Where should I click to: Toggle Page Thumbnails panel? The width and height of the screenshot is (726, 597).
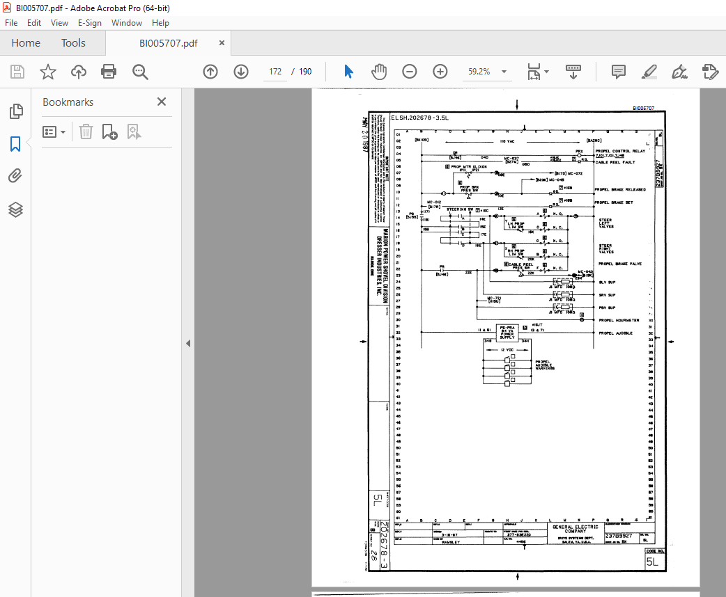pyautogui.click(x=16, y=111)
